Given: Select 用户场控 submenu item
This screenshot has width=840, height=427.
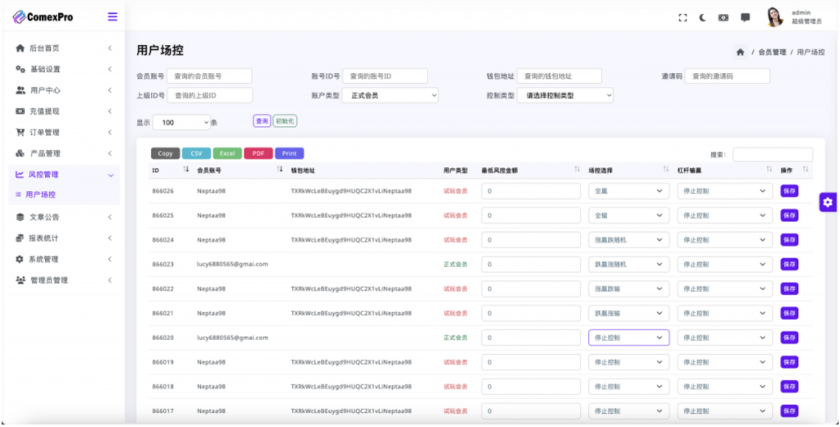Looking at the screenshot, I should point(41,195).
